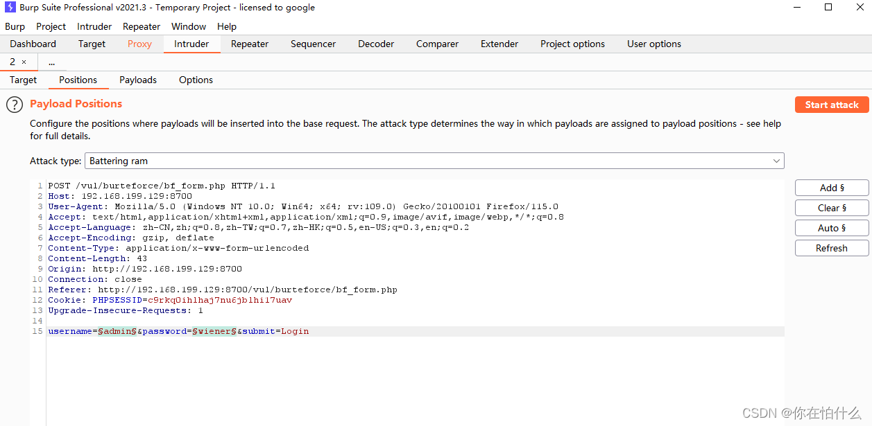Click the PHPSESSID cookie value
The width and height of the screenshot is (872, 426).
coord(220,300)
